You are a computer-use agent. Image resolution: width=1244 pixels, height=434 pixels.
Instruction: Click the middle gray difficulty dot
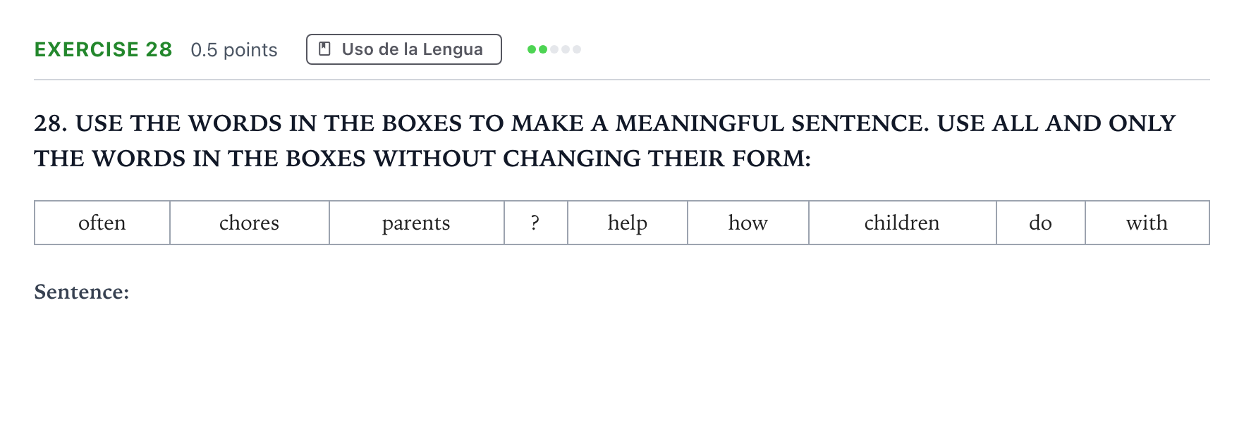[566, 49]
